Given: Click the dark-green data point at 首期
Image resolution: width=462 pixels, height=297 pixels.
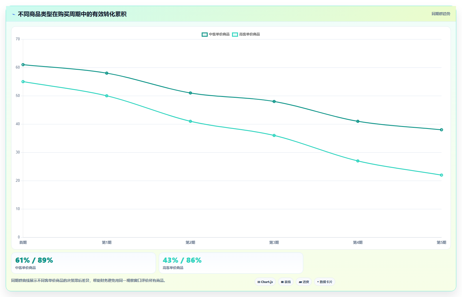Looking at the screenshot, I should click(23, 65).
